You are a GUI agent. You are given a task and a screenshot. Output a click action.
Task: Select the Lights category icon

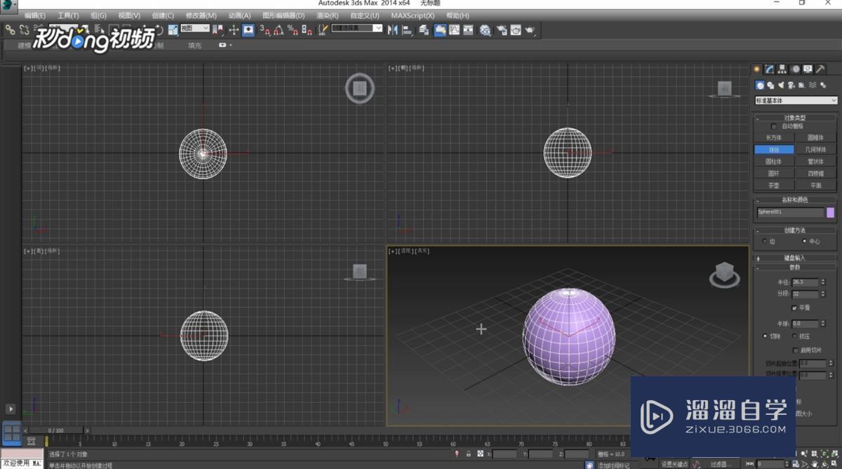pyautogui.click(x=781, y=85)
